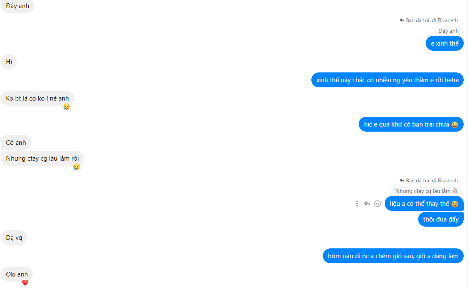Click the 'Dạ vg' message bubble
Viewport: 468px width, 288px height.
14,238
